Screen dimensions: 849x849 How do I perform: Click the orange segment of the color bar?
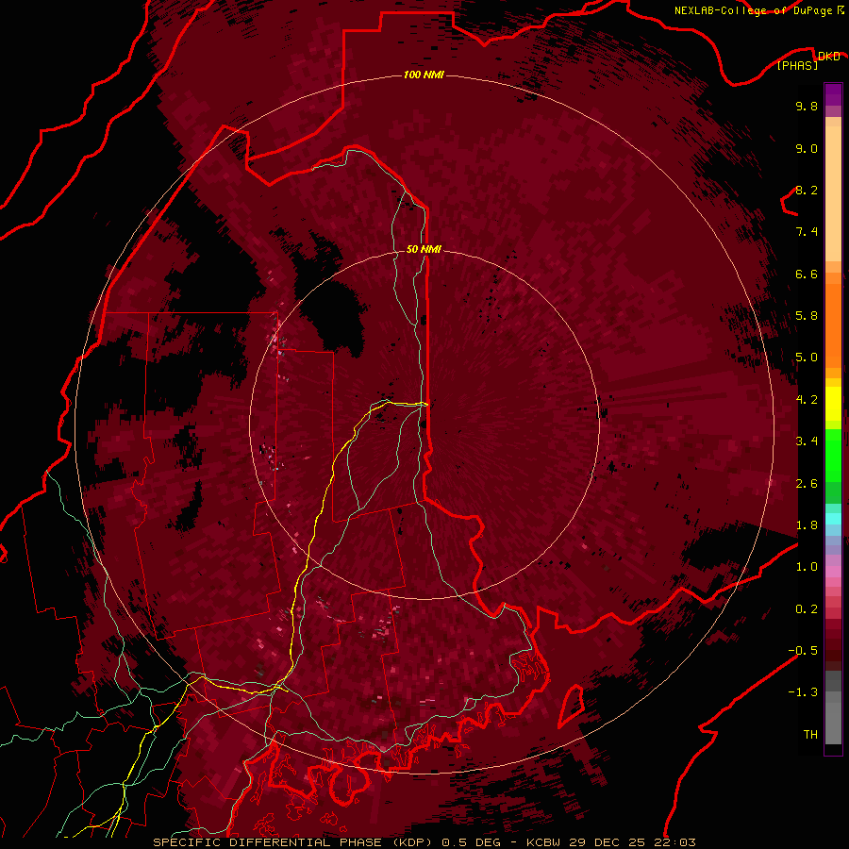[x=833, y=325]
